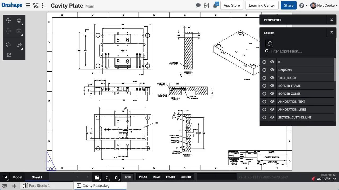Select the Measure ruler tool
Screen dimensions: 339x190
coord(19,45)
